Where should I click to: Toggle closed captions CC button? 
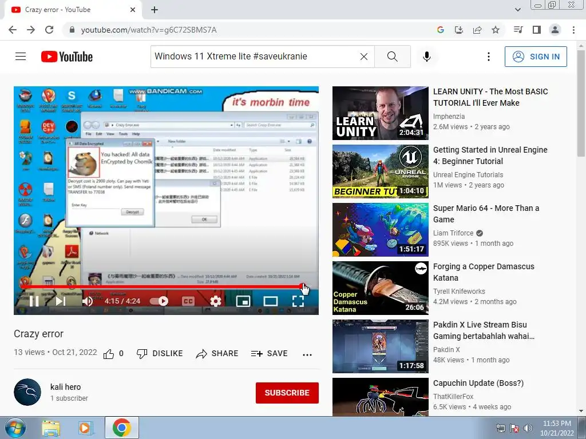188,301
